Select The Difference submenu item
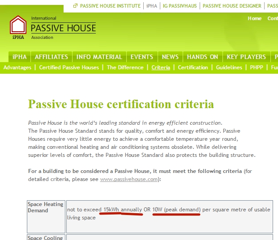The height and width of the screenshot is (240, 278). (x=125, y=67)
